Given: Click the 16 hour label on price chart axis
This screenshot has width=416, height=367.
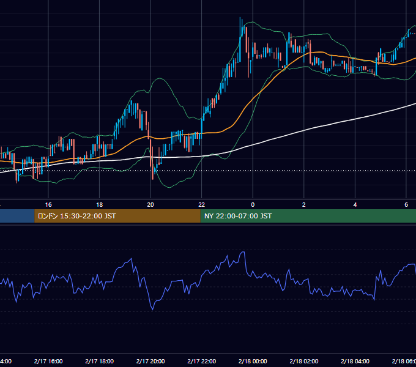Looking at the screenshot, I should point(48,204).
